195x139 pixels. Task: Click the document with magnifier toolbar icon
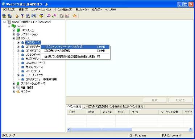(x=28, y=16)
